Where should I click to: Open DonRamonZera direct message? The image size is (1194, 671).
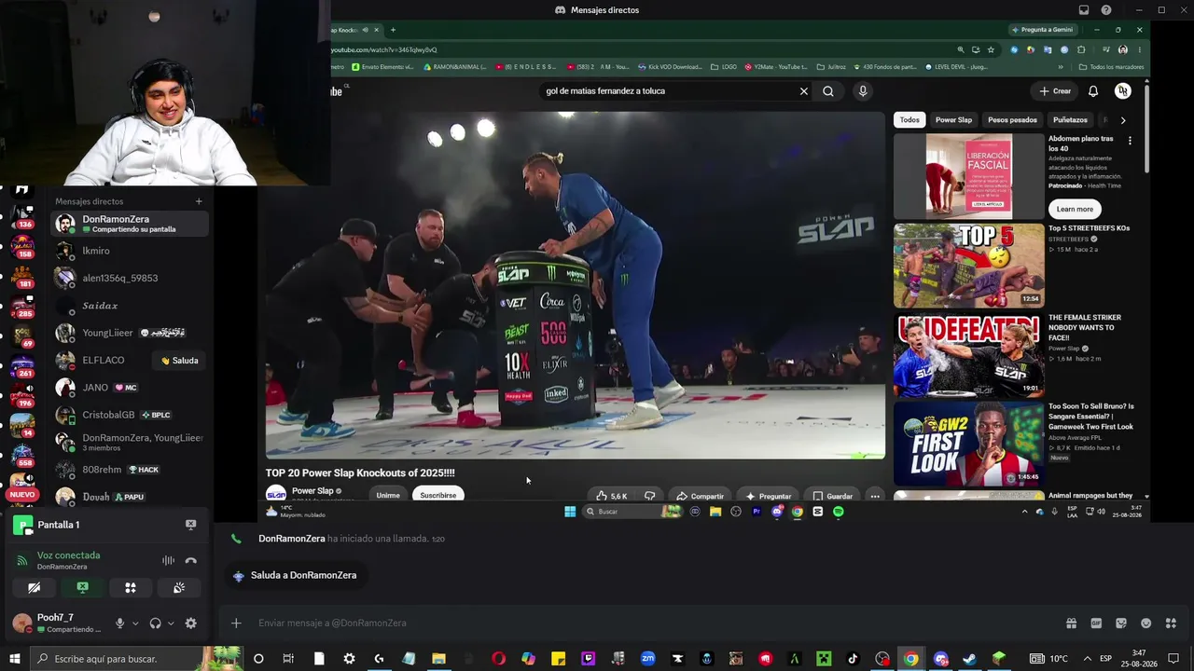pyautogui.click(x=130, y=224)
